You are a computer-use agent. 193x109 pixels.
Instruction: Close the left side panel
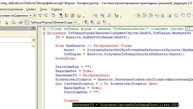click(33, 28)
